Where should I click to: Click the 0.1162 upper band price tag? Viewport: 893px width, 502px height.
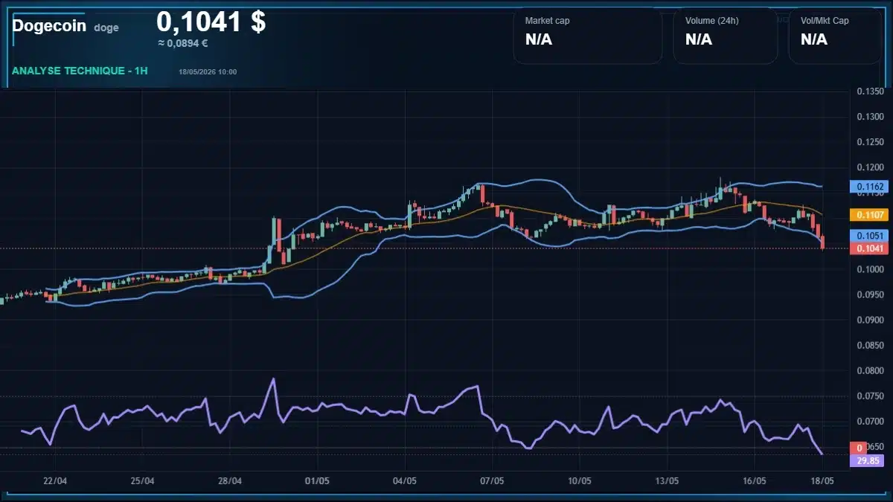tap(868, 185)
